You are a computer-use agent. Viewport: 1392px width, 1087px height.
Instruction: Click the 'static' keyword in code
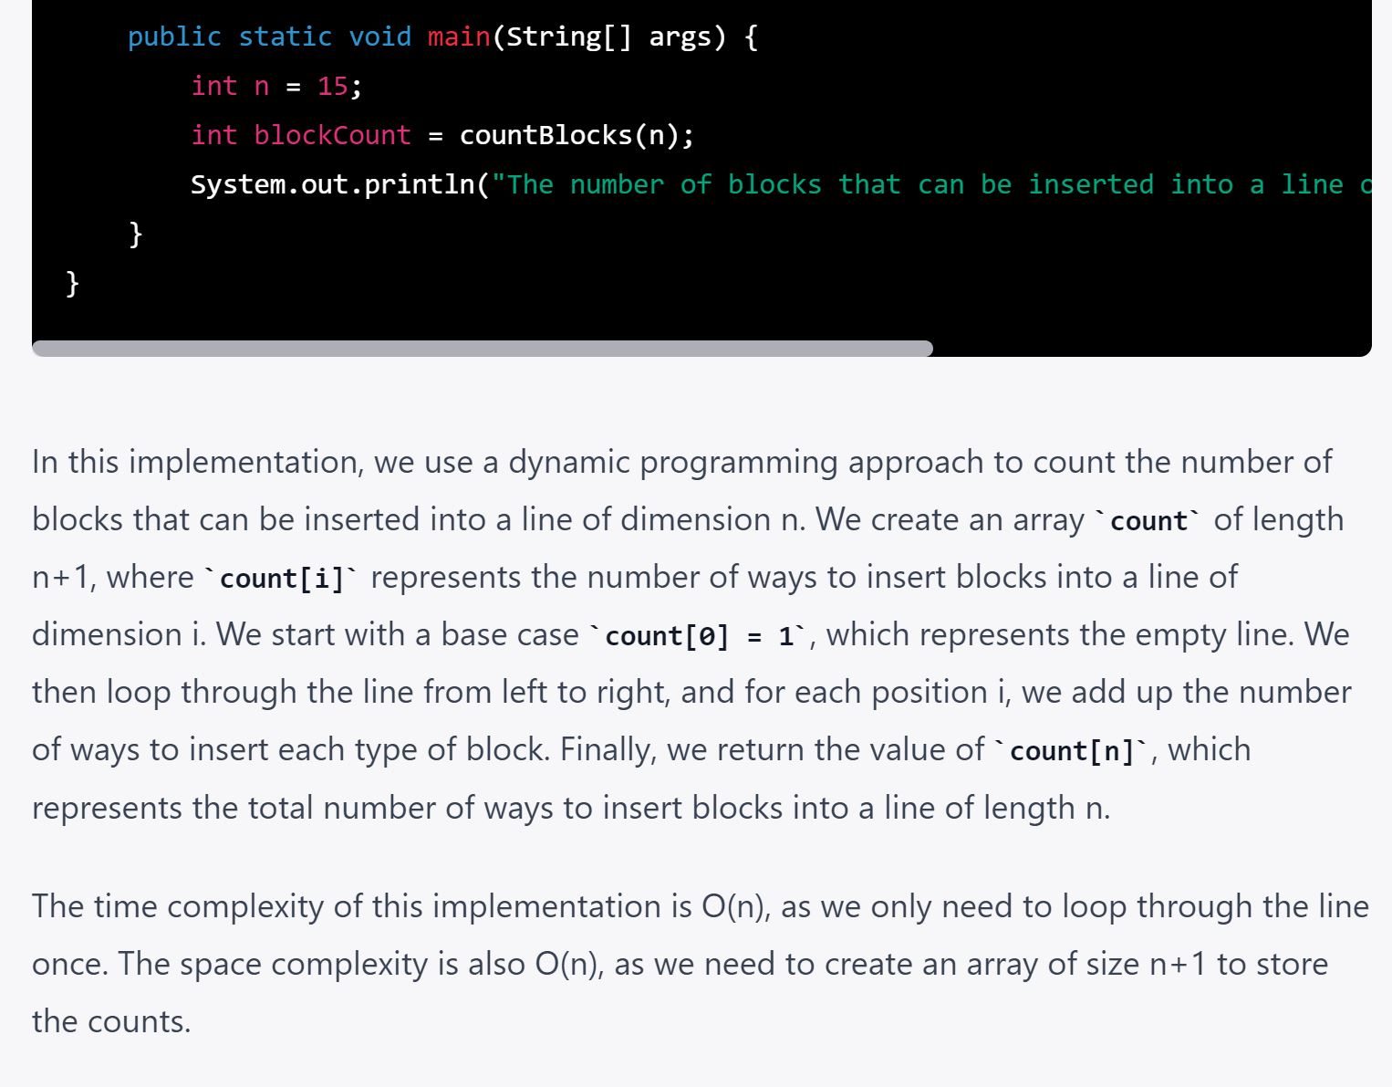(285, 37)
